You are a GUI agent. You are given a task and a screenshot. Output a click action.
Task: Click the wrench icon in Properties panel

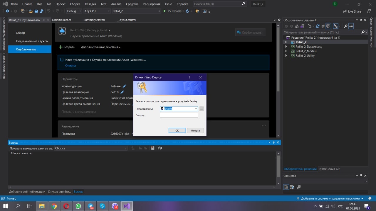tap(299, 187)
